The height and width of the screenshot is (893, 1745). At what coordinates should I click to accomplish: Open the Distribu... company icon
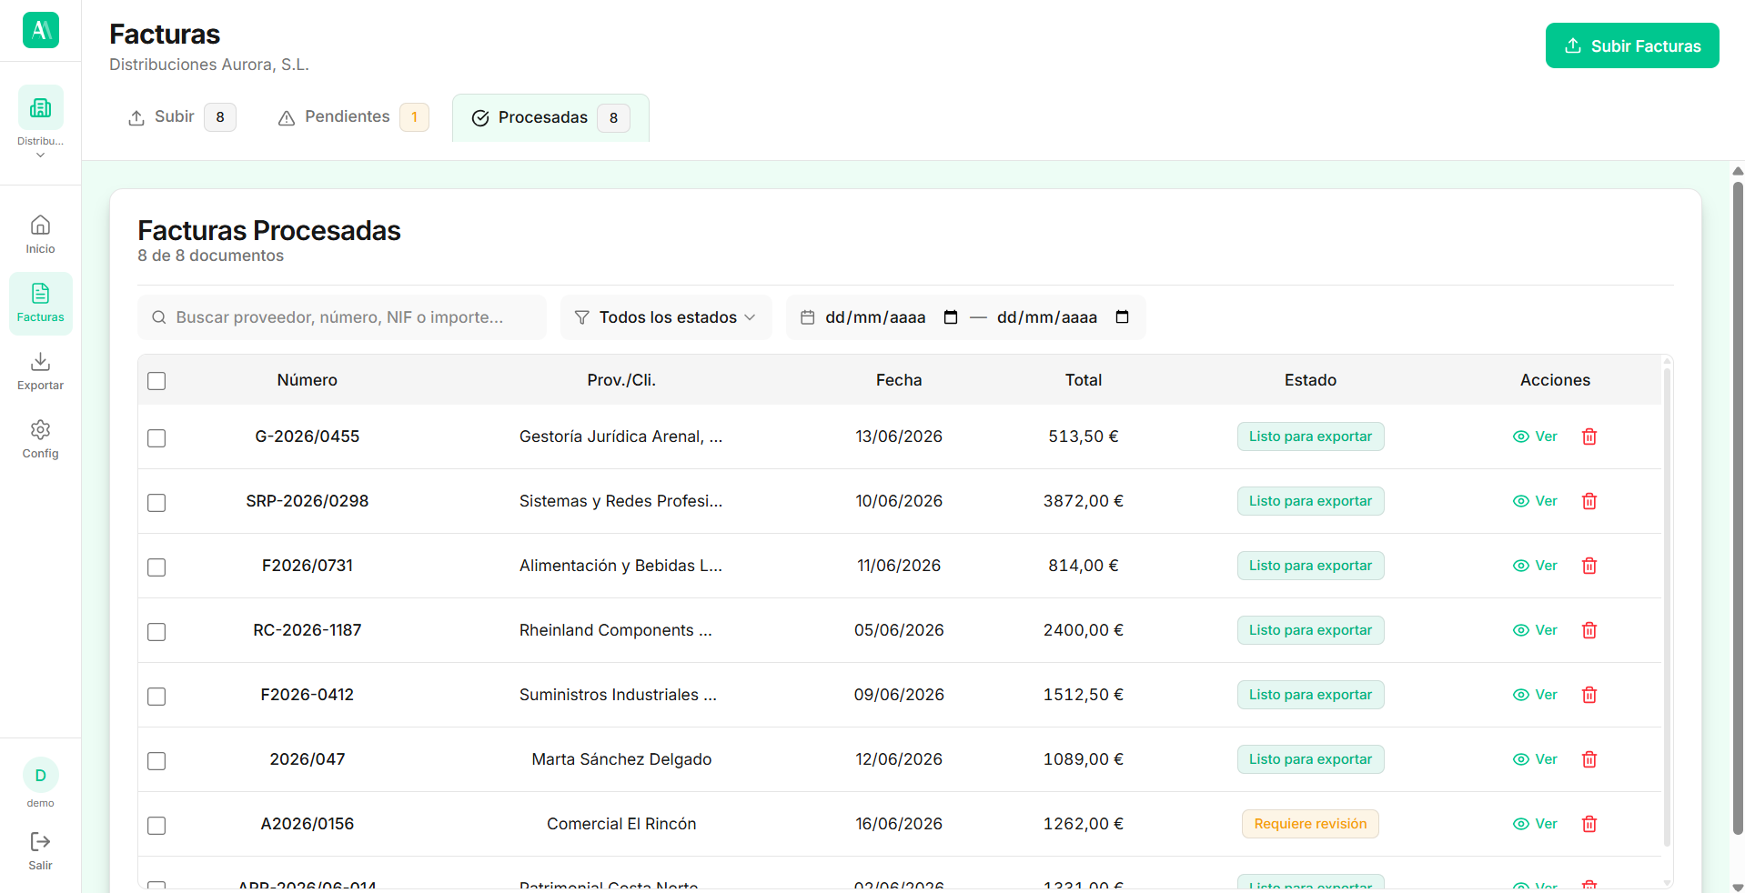[x=41, y=107]
